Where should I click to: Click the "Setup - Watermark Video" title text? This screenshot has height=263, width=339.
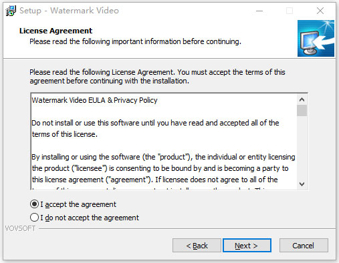point(69,11)
